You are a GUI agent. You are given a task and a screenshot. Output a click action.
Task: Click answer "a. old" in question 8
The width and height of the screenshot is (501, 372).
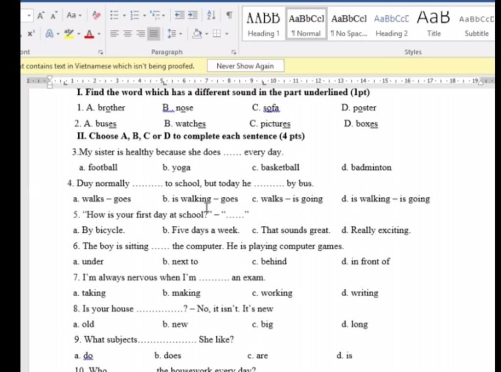pos(83,324)
